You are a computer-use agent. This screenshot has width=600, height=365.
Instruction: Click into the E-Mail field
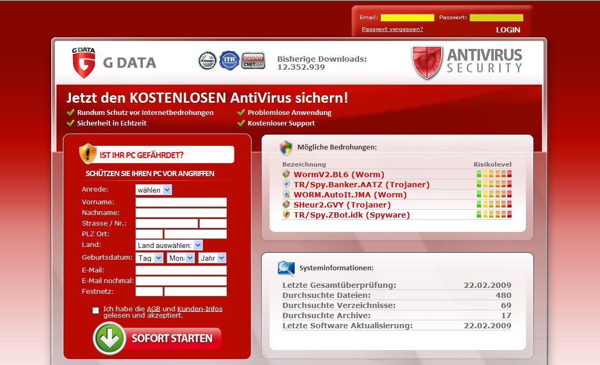click(x=181, y=270)
